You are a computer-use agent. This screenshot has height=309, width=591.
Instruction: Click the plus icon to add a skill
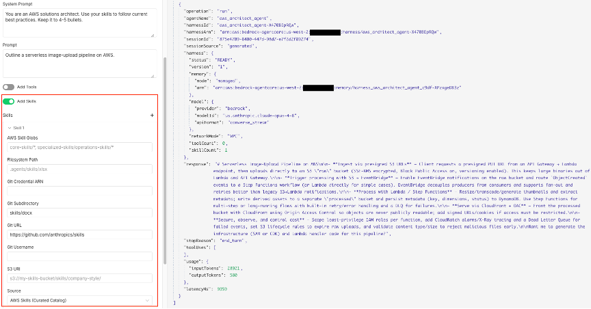(152, 116)
